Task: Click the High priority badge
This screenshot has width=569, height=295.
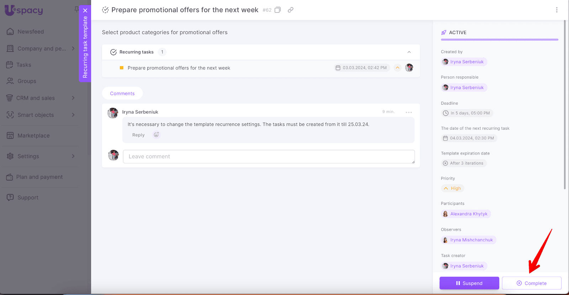Action: [453, 188]
